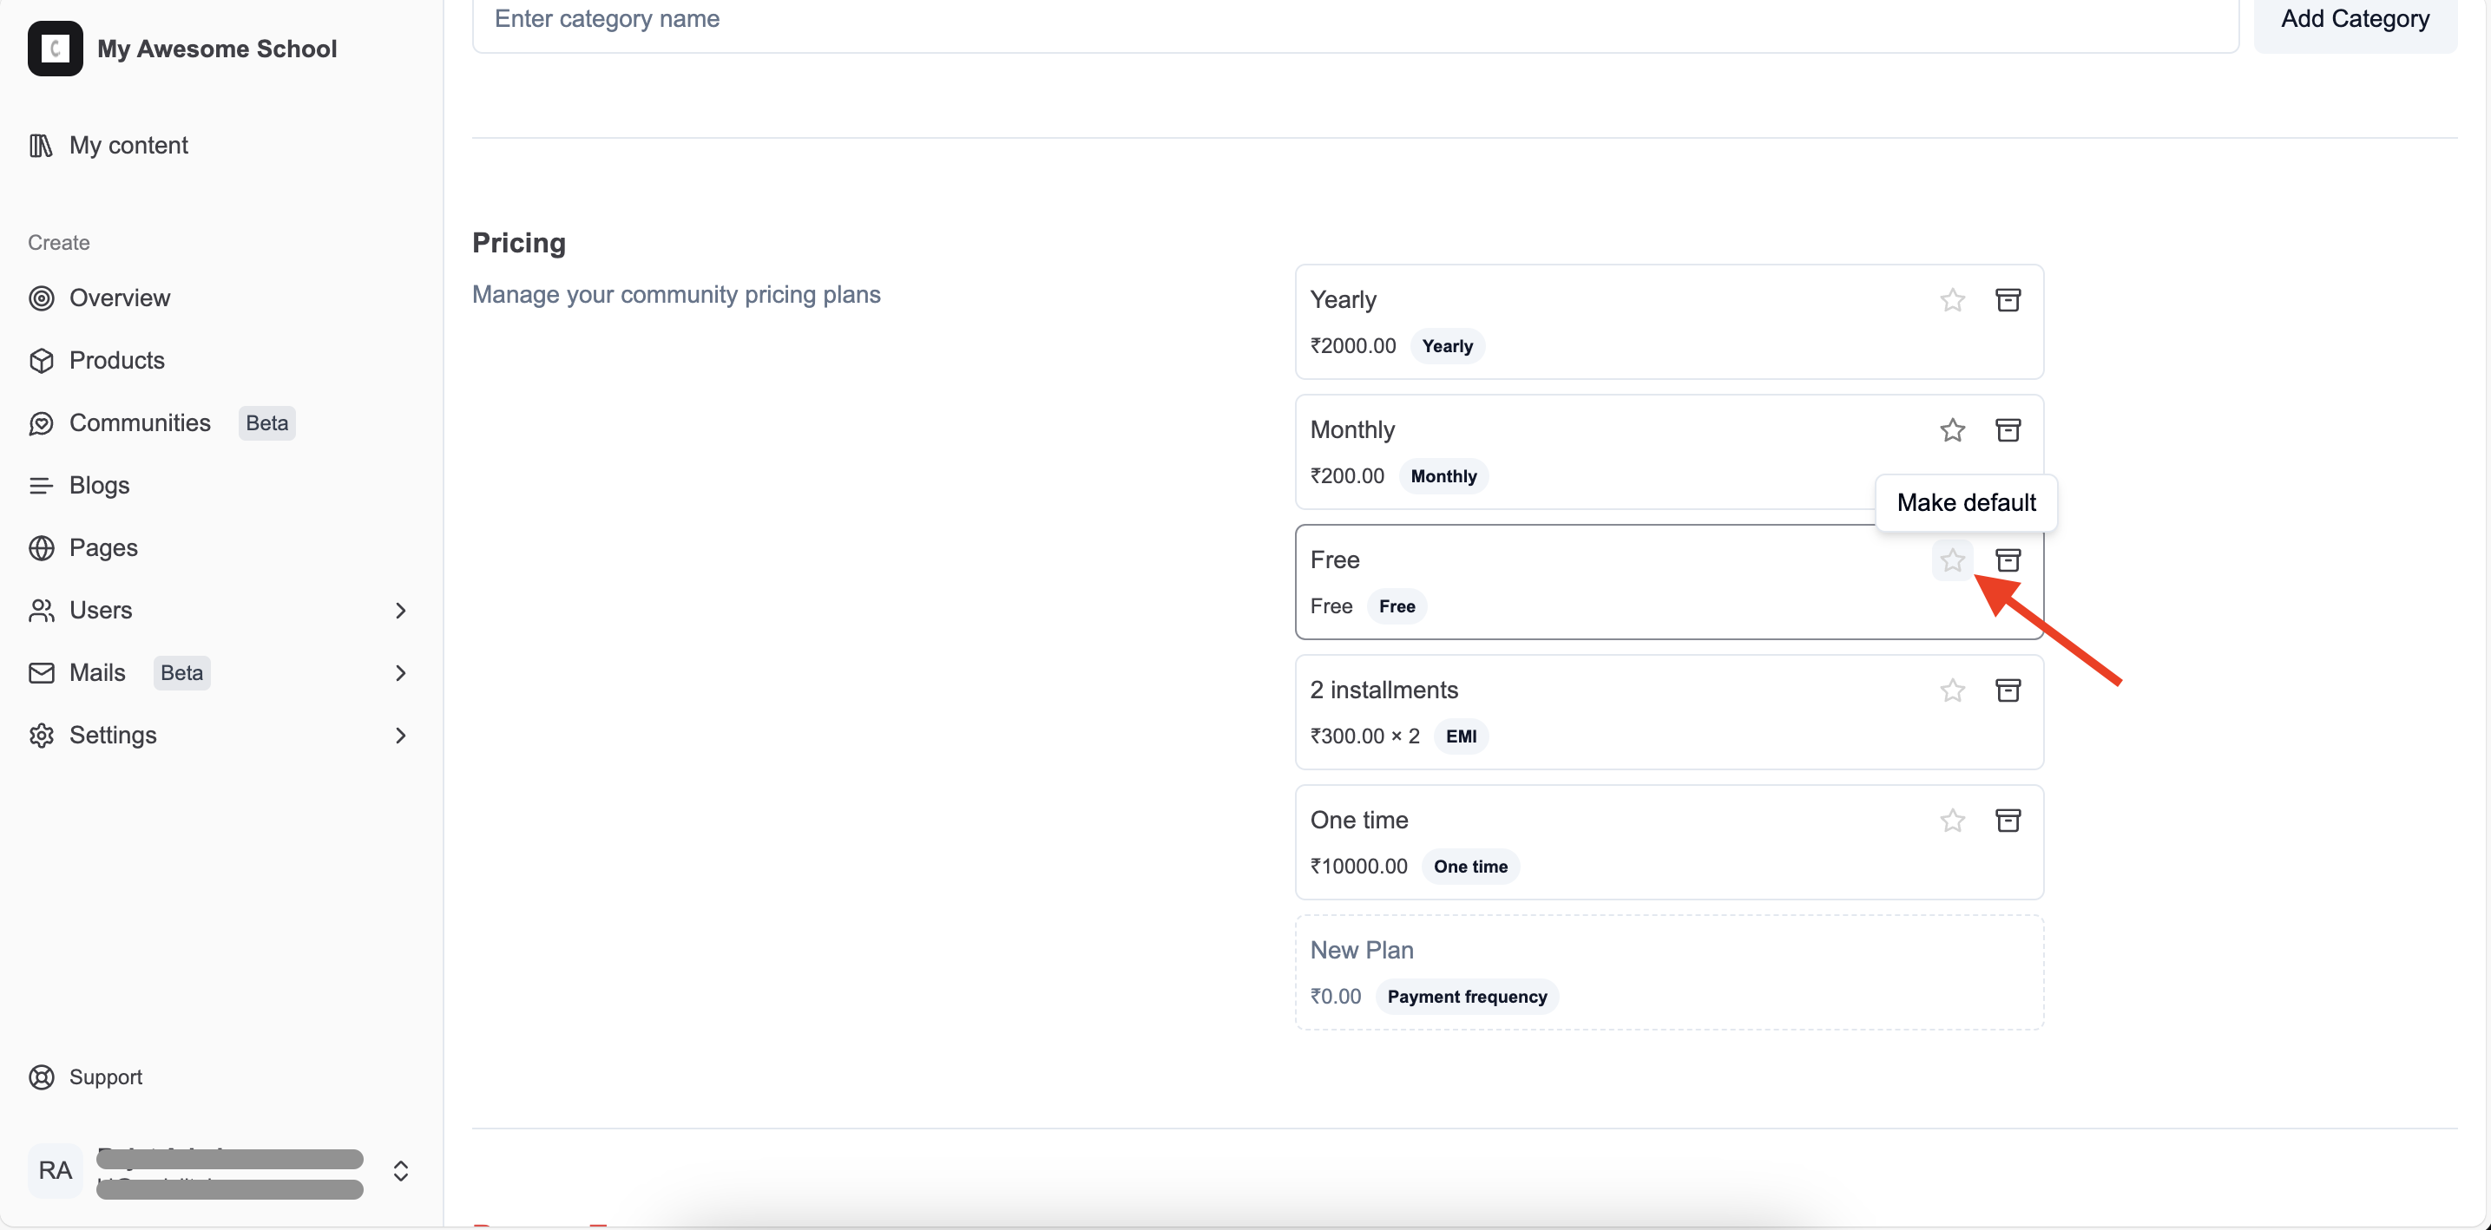Click the 2 installments plan title

(1384, 690)
